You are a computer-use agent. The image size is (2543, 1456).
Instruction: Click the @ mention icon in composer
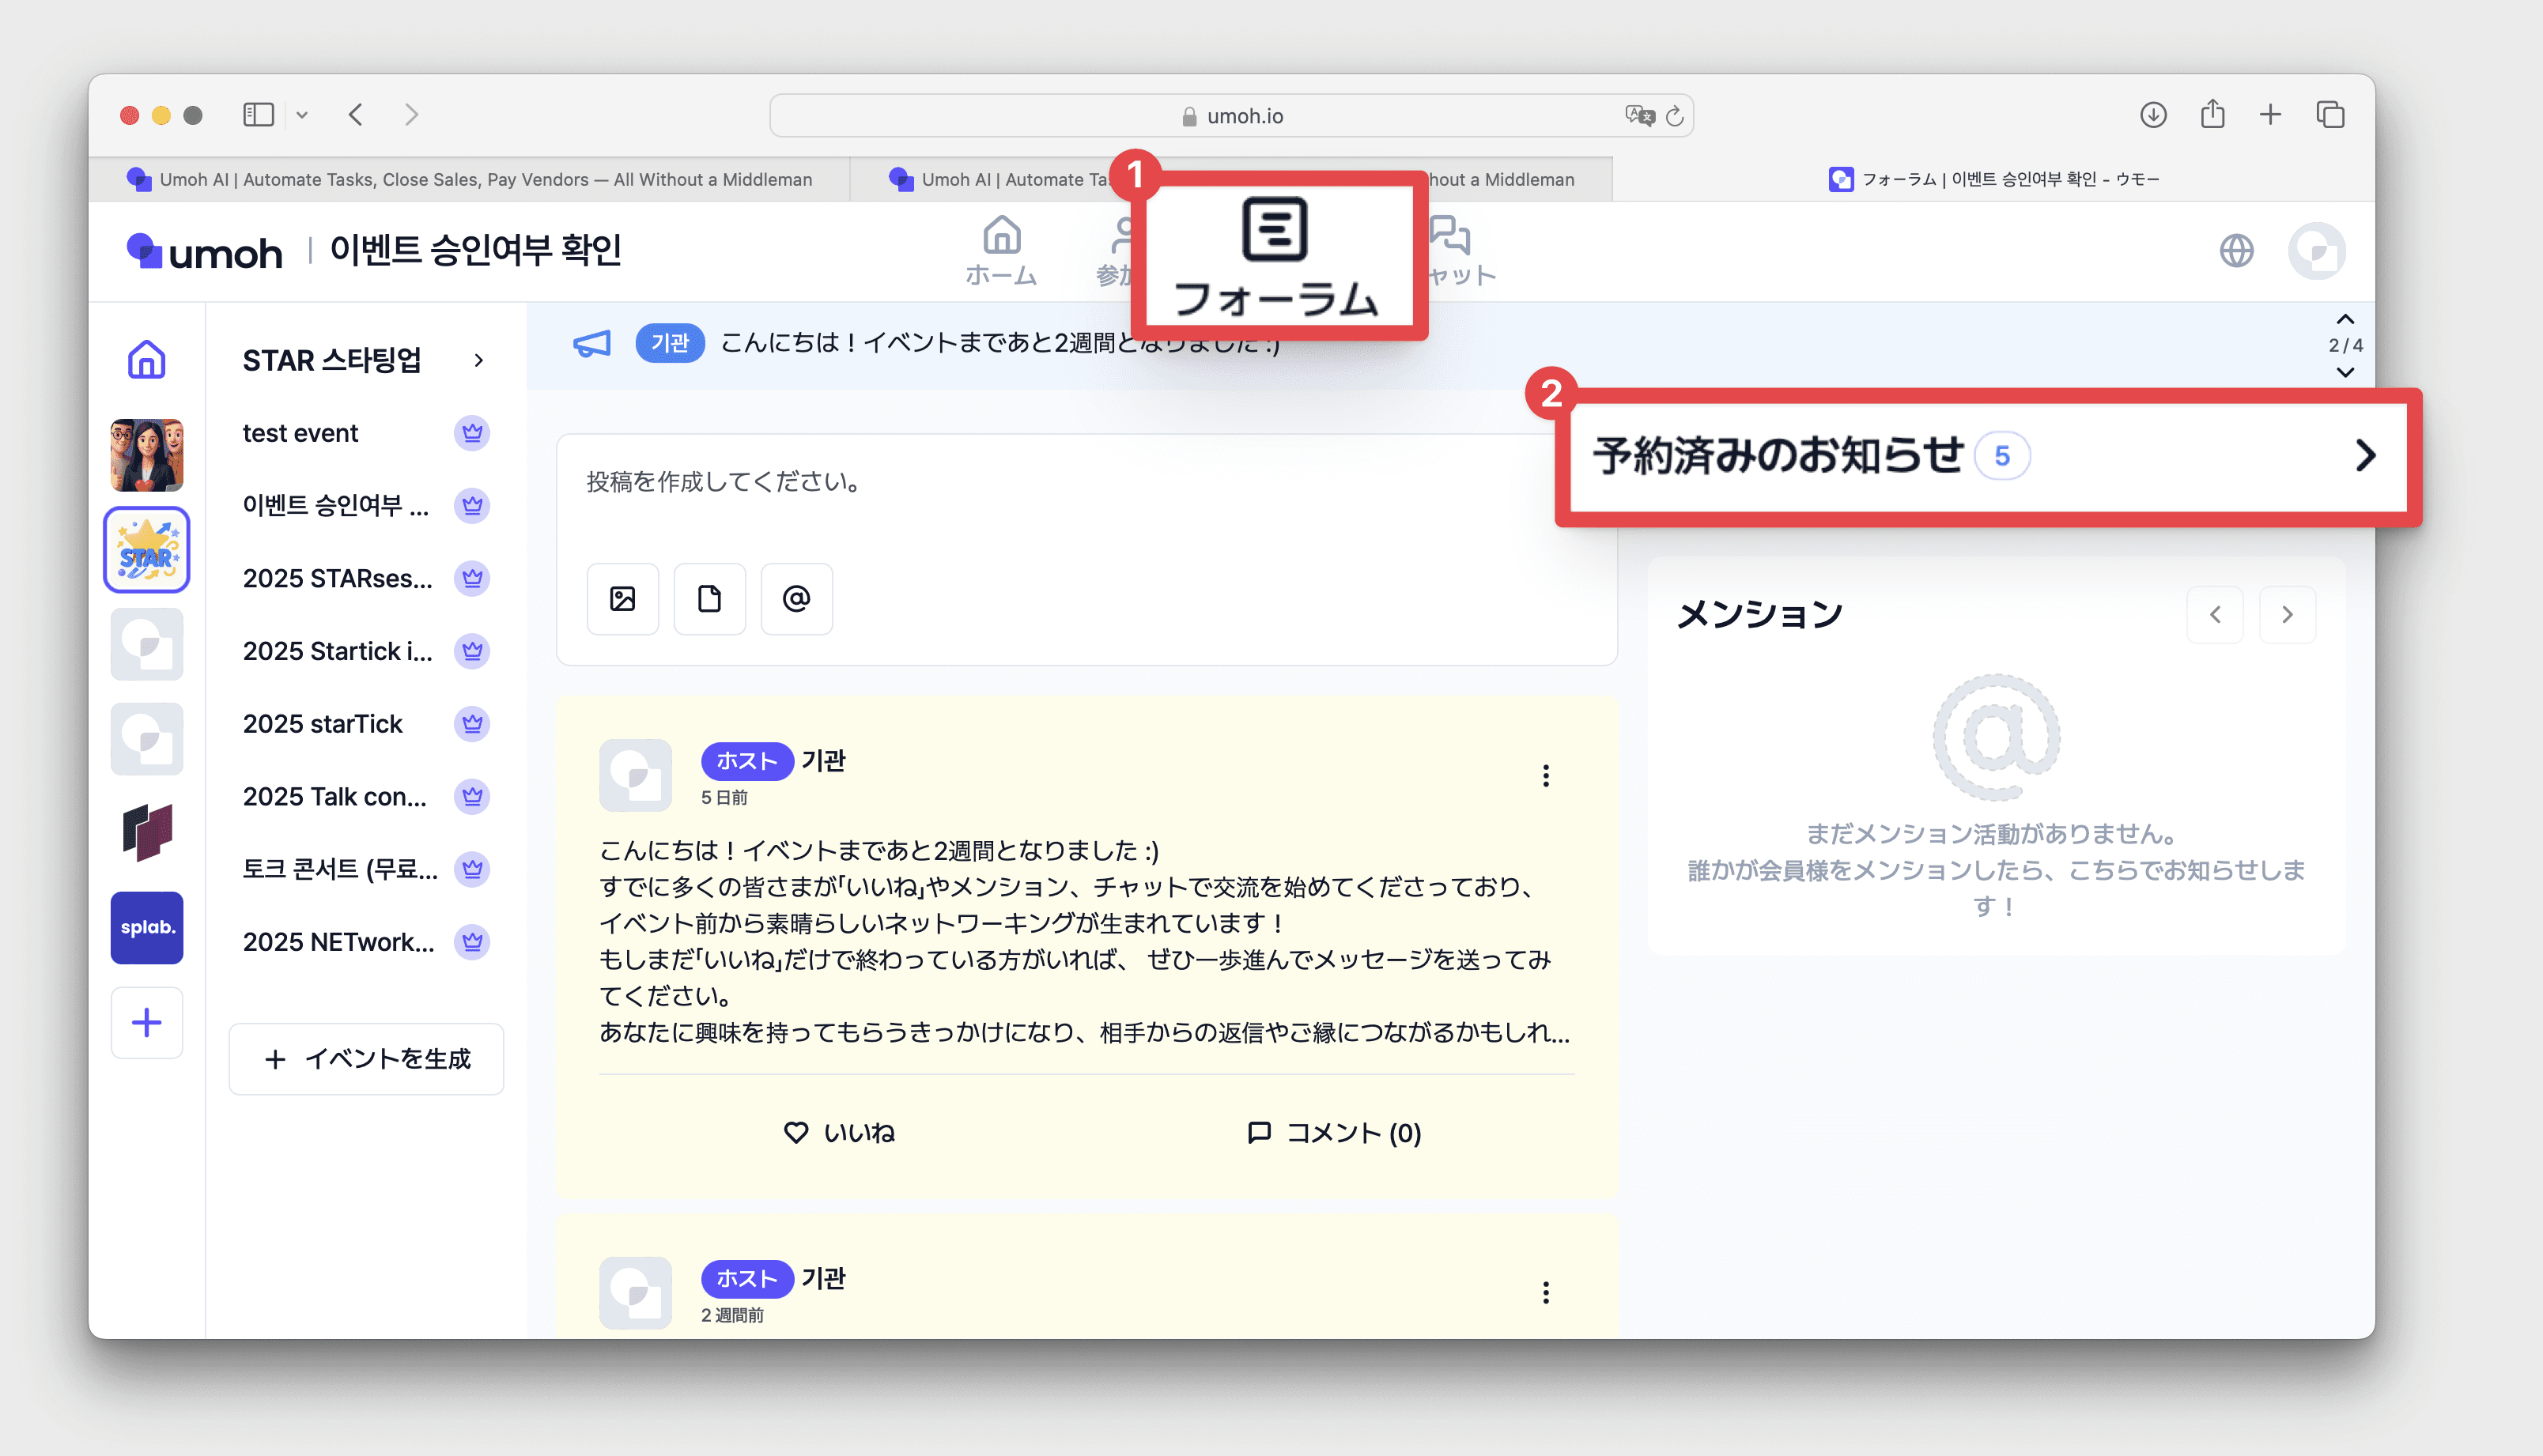click(x=796, y=598)
